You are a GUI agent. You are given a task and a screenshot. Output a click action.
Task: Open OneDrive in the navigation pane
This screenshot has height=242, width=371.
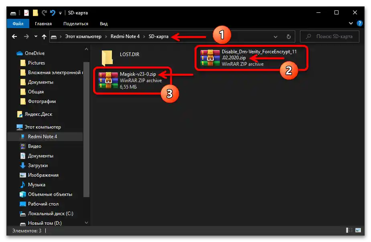point(34,53)
